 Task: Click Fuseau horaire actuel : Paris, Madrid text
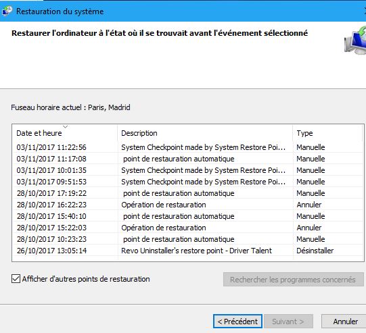tap(70, 107)
